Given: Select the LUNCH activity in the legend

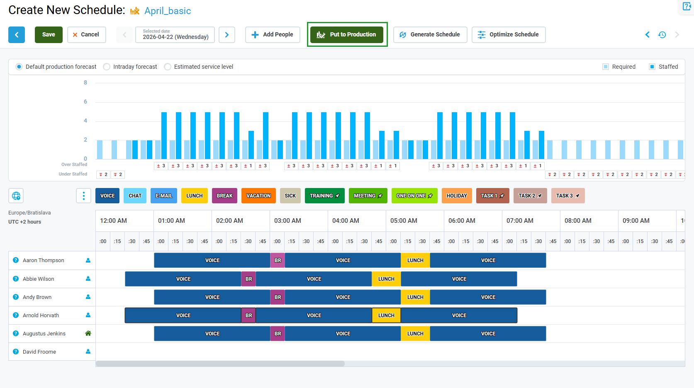Looking at the screenshot, I should tap(195, 196).
